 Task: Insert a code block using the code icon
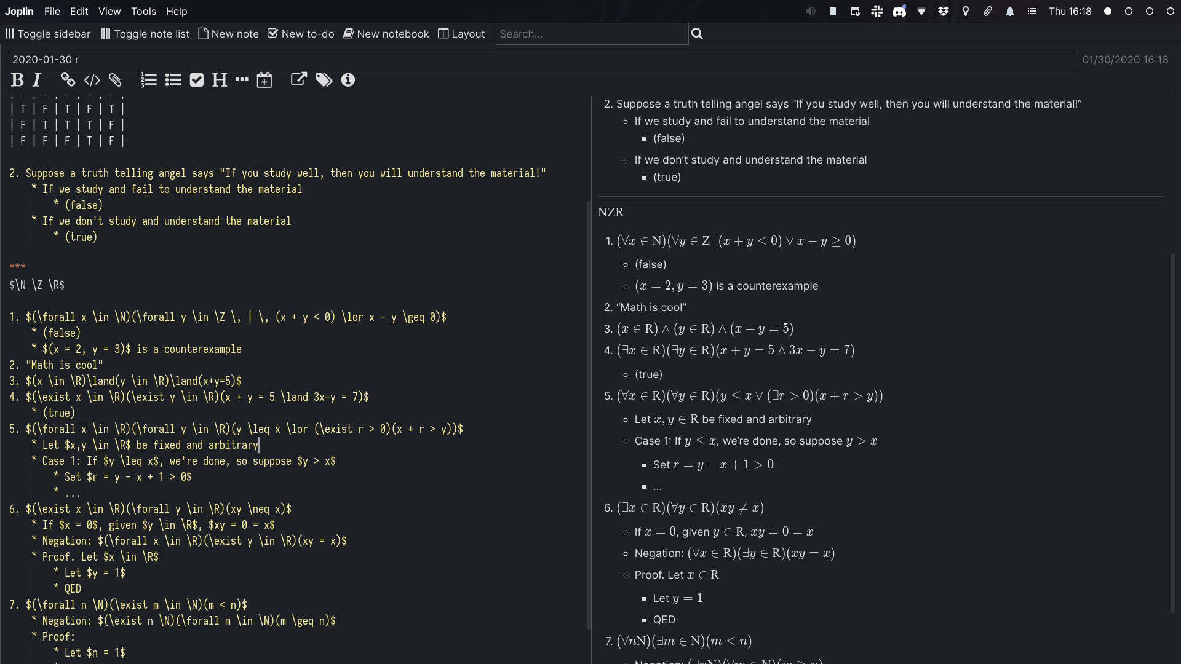[x=92, y=80]
